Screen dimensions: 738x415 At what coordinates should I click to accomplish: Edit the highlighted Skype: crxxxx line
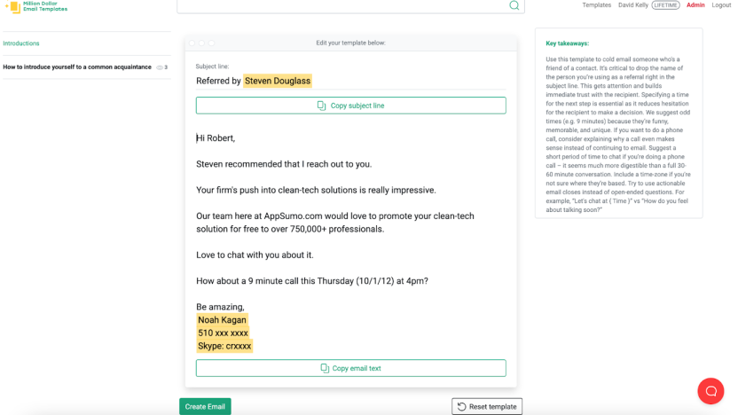(x=224, y=346)
